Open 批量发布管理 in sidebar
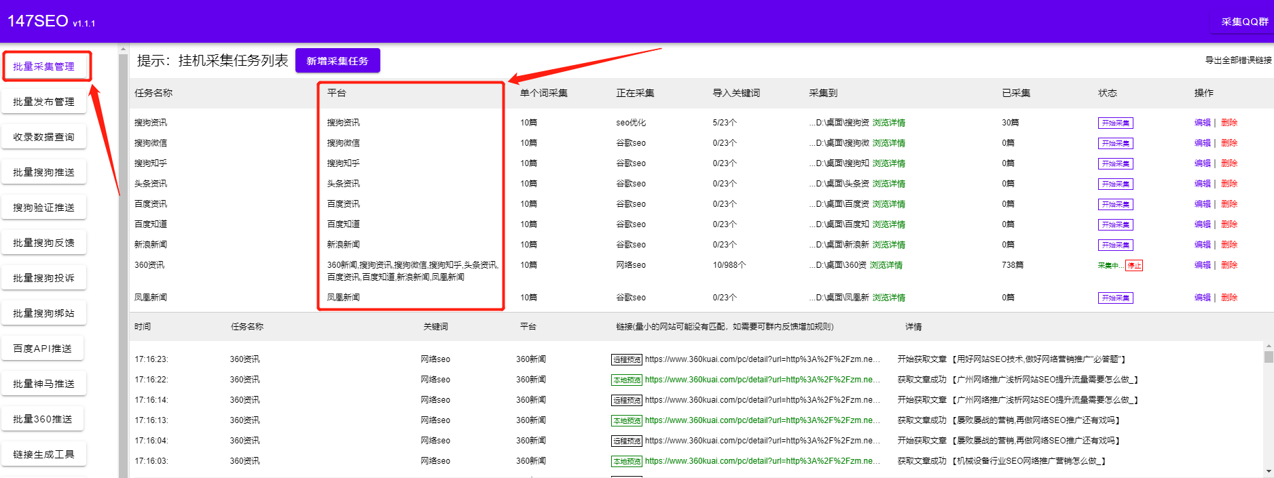 [44, 102]
